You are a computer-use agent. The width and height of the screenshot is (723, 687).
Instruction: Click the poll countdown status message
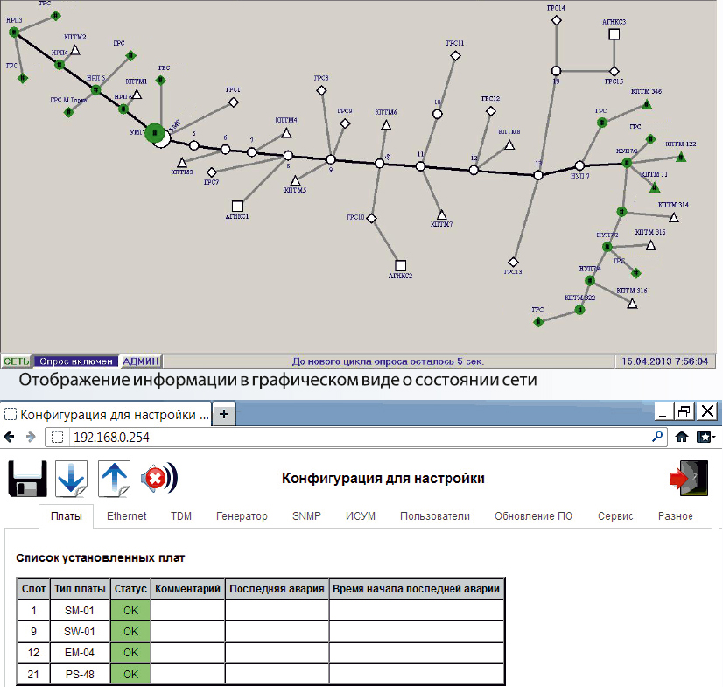[389, 361]
